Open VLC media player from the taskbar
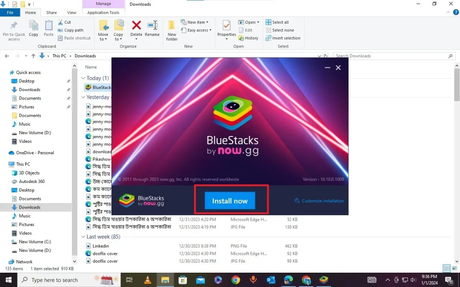Screen dimensions: 460x287 [147, 280]
